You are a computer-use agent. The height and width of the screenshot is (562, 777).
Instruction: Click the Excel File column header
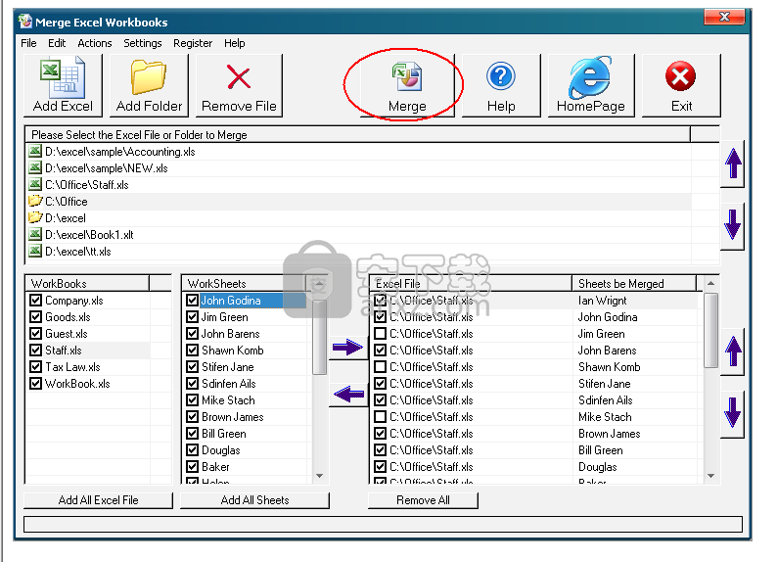coord(471,284)
